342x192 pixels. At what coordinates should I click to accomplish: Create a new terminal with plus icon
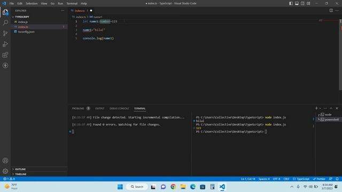[x=316, y=108]
